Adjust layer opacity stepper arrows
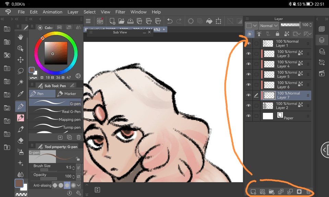 click(x=310, y=25)
